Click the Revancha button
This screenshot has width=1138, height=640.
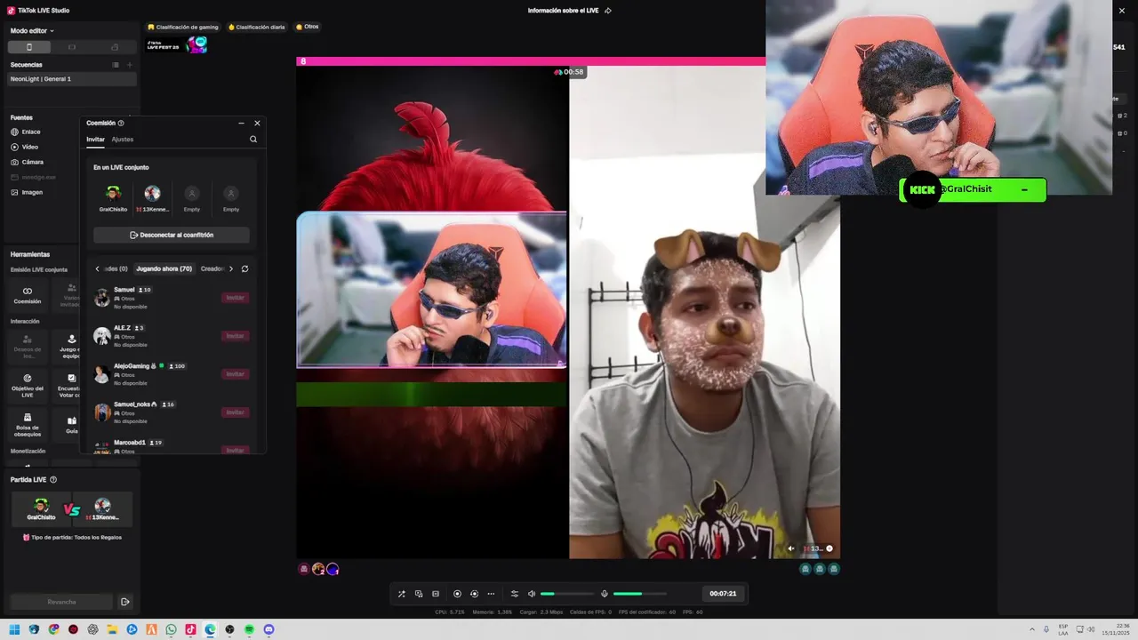(x=61, y=602)
